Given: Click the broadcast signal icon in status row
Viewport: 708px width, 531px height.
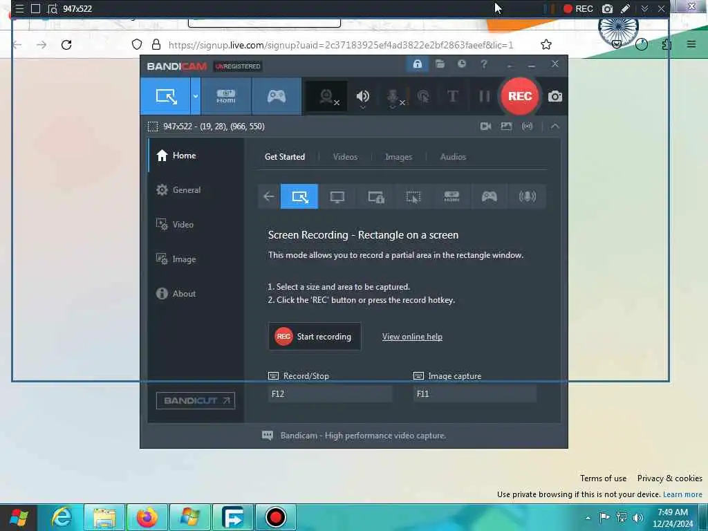Looking at the screenshot, I should coord(527,127).
